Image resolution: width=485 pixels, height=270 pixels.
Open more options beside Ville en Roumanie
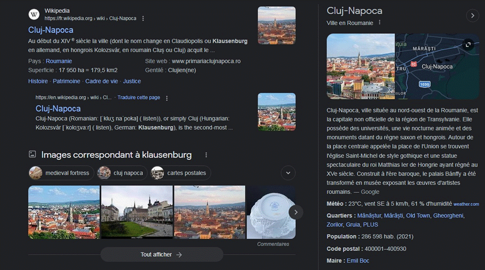point(379,22)
